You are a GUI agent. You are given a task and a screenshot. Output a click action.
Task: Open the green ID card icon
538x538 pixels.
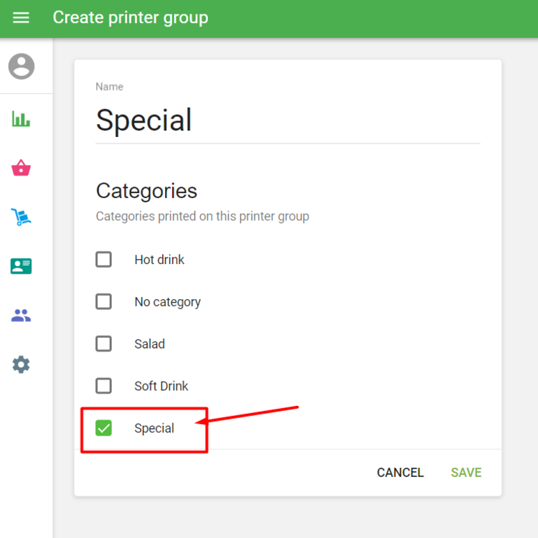point(21,266)
